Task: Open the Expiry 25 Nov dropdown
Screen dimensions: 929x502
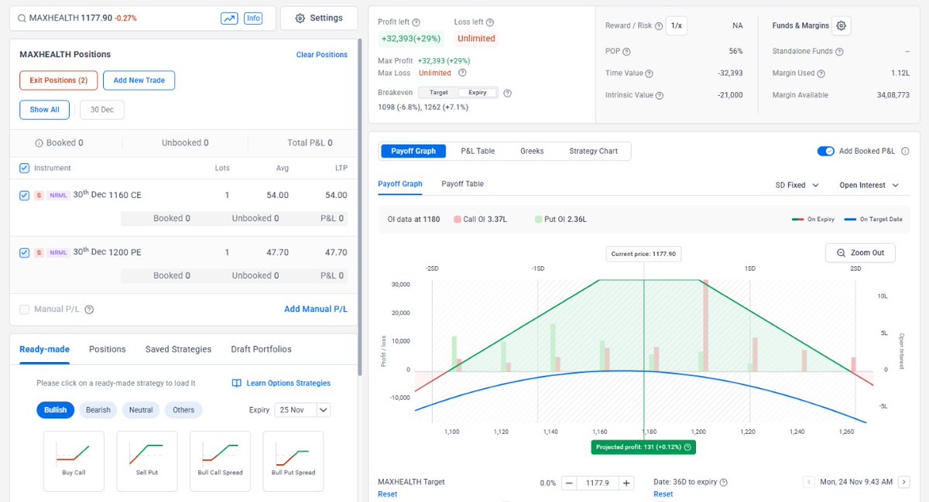Action: pos(302,410)
